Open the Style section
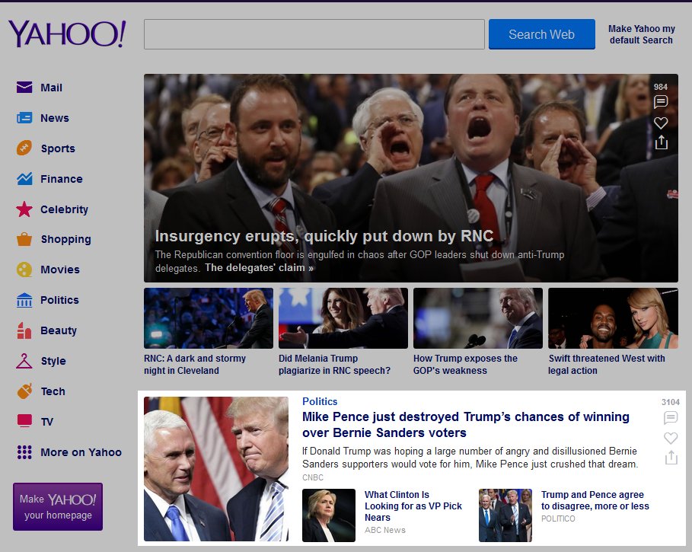The width and height of the screenshot is (692, 552). (53, 361)
